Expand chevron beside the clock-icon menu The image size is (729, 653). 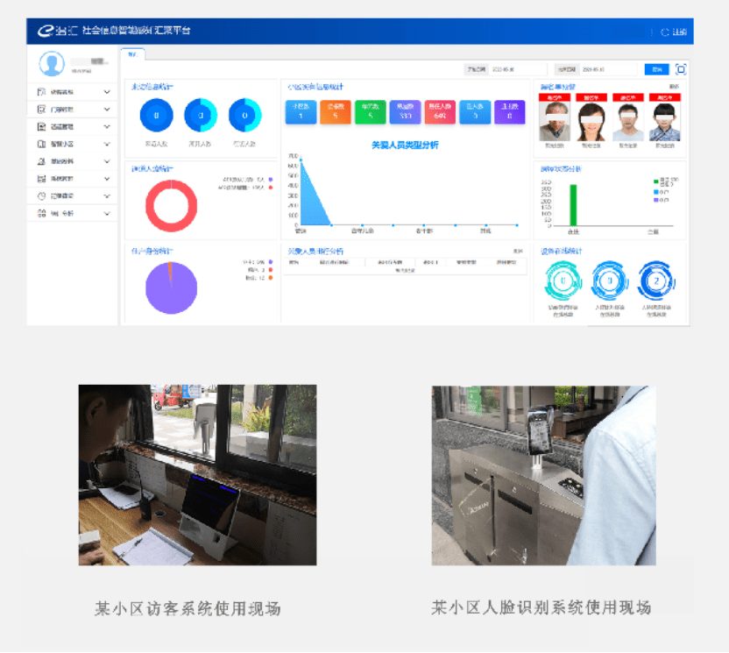click(107, 196)
